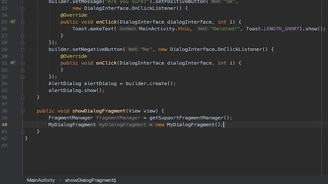Image resolution: width=328 pixels, height=184 pixels.
Task: Collapse the showDialogFragment method fold on line 38
Action: coord(23,111)
